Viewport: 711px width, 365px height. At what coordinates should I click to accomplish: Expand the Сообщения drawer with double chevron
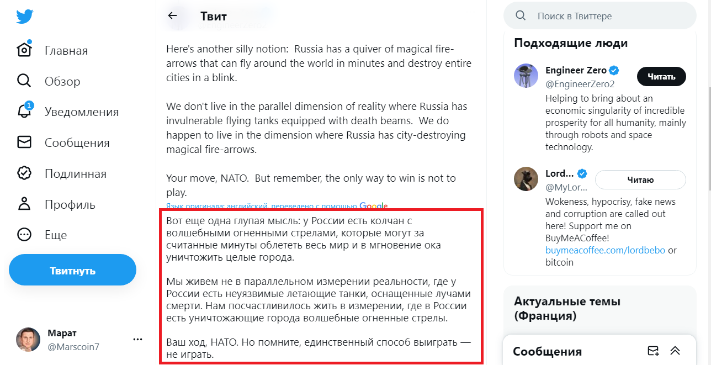(x=675, y=351)
